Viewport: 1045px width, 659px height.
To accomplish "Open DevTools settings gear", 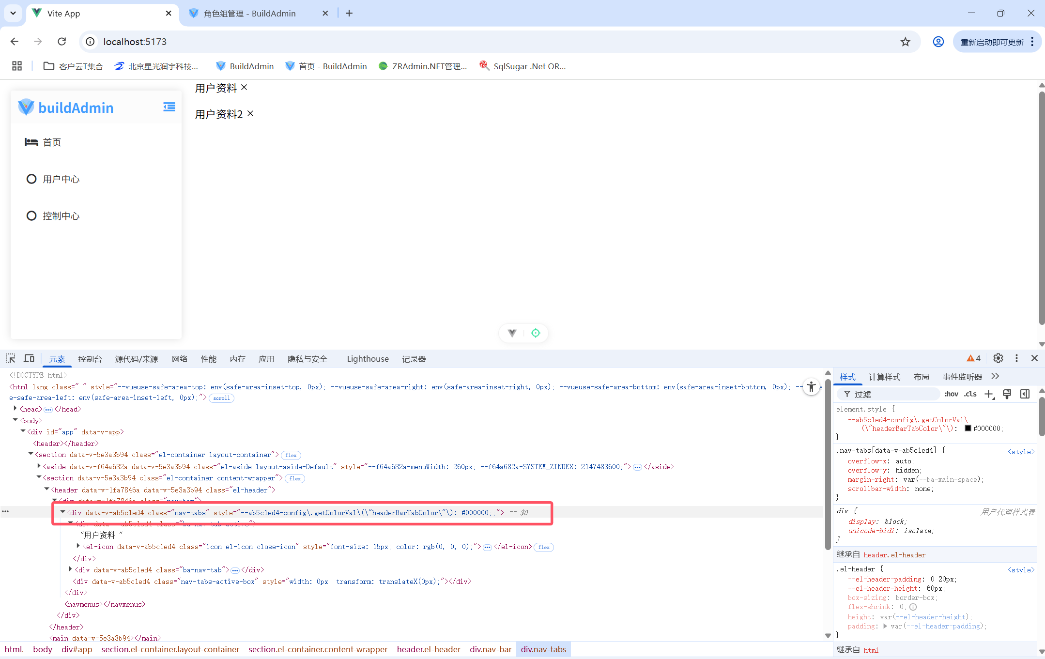I will click(998, 358).
